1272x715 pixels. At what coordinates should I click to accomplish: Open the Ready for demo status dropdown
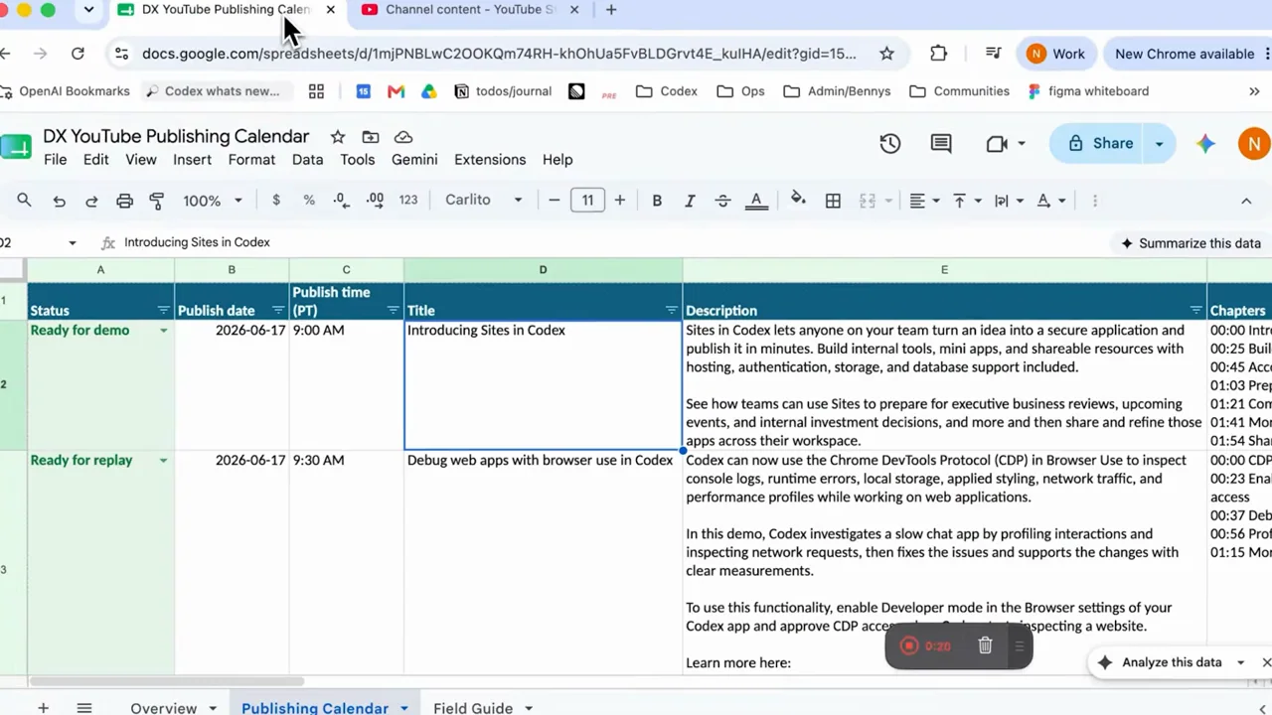[163, 331]
